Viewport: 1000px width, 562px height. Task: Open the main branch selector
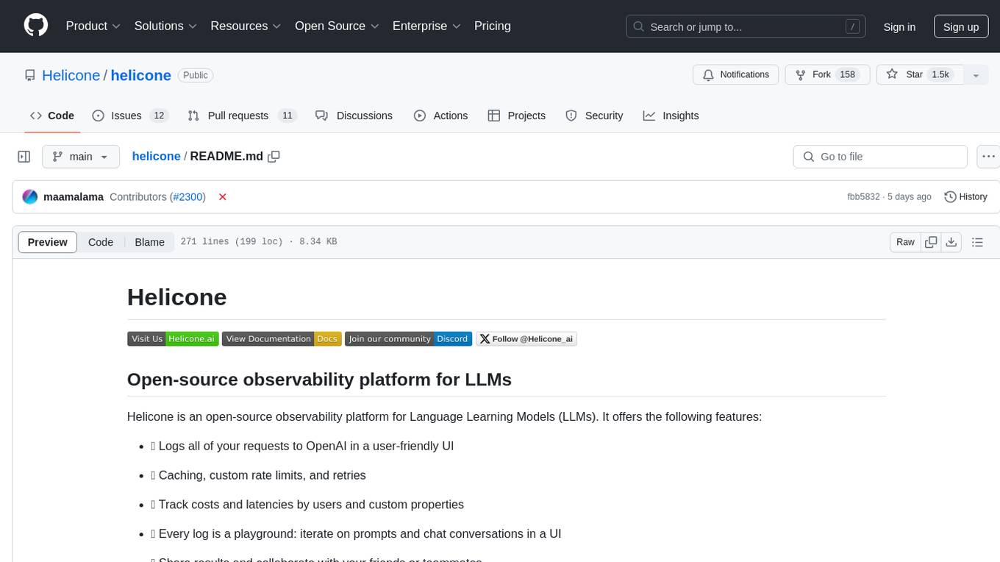(x=80, y=157)
